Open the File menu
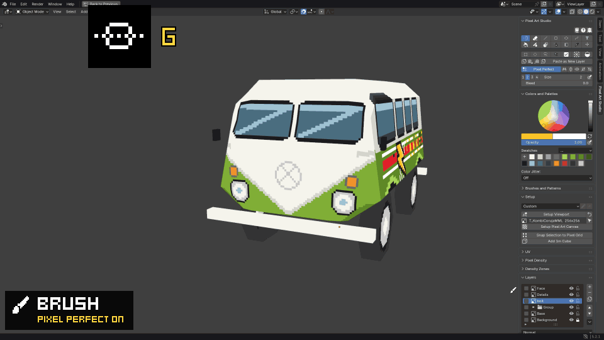This screenshot has height=340, width=604. click(x=13, y=4)
